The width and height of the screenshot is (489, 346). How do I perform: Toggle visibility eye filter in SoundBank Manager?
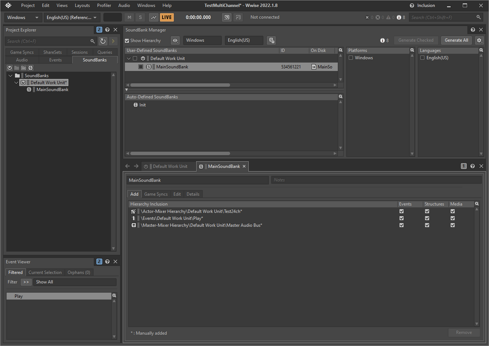(x=175, y=40)
